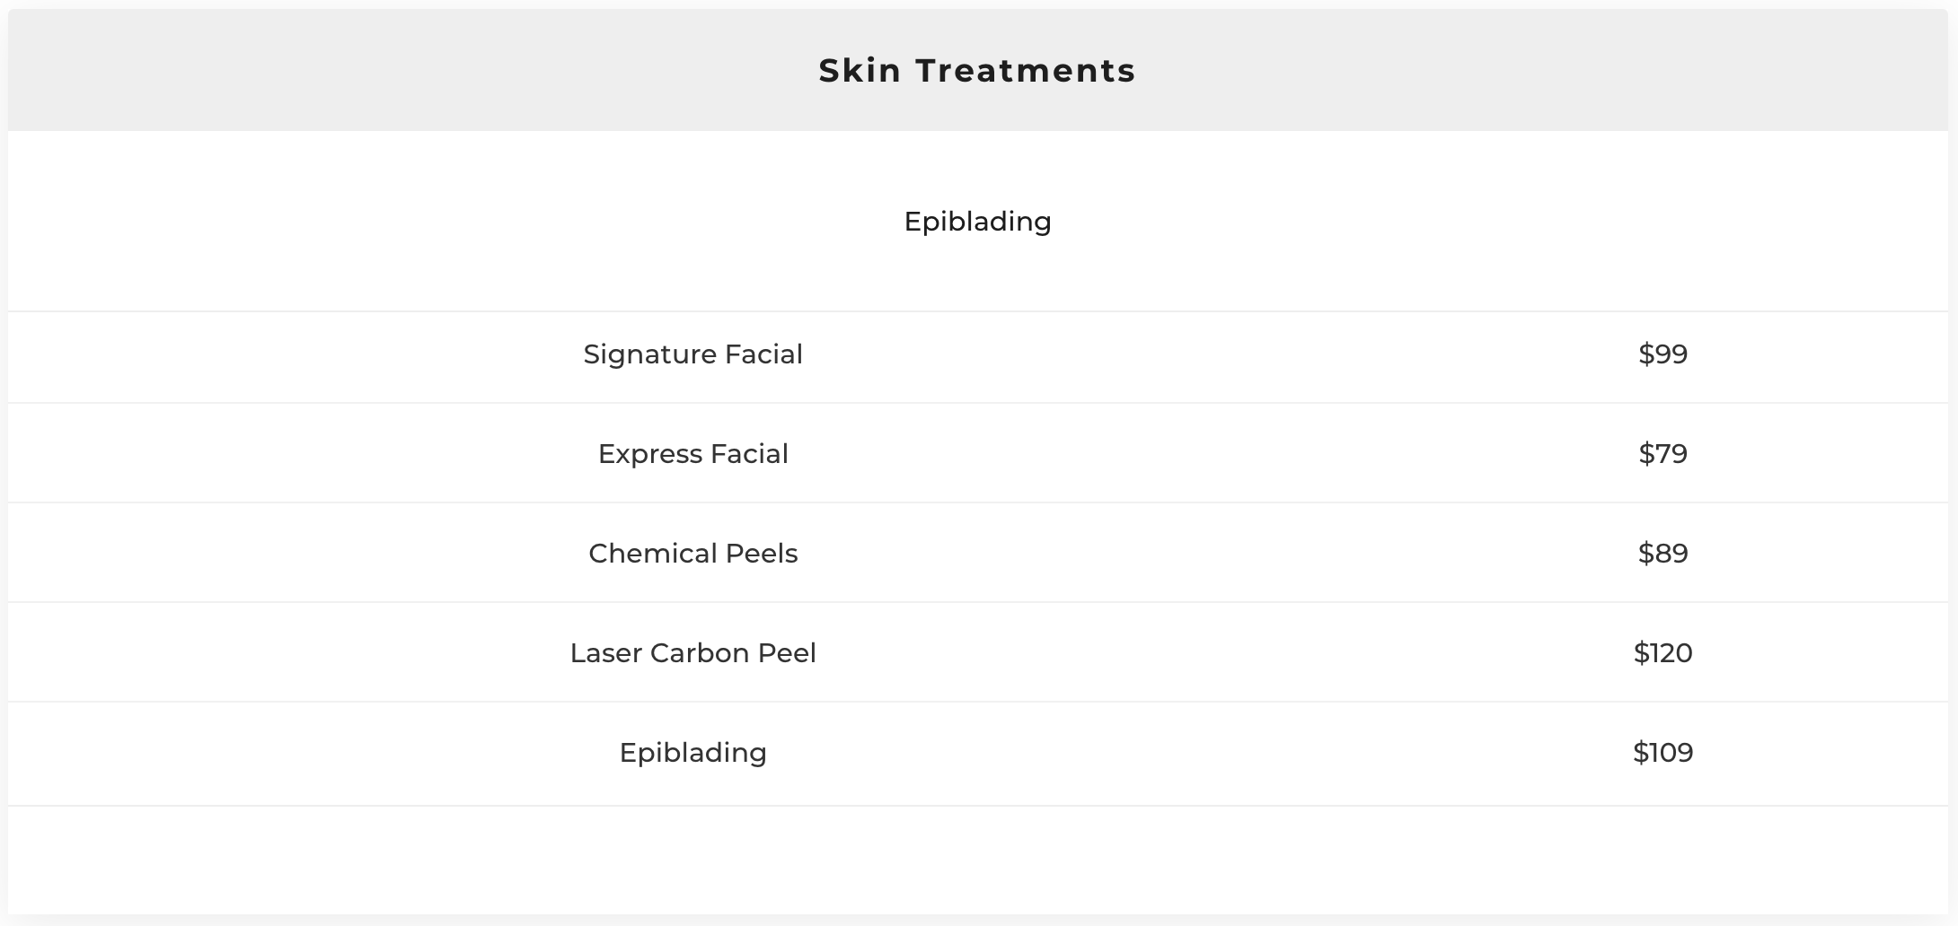Select the $109 price

tap(1663, 753)
